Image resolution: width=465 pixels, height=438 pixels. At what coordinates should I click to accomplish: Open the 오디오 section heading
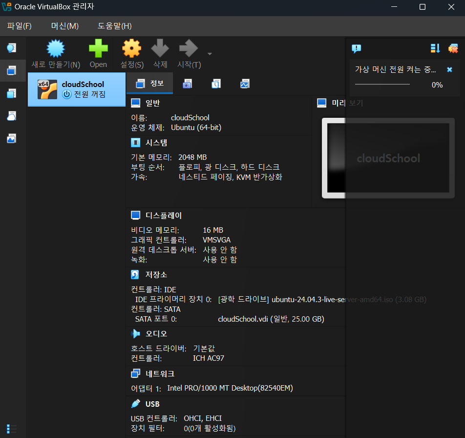tap(156, 334)
